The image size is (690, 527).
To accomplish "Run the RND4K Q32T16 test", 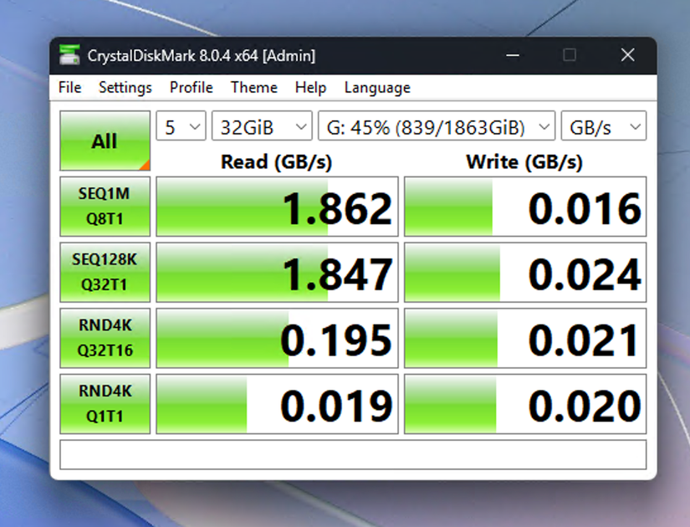I will [x=104, y=338].
